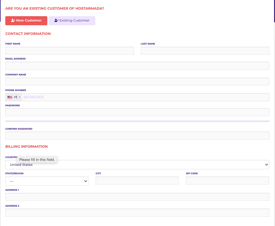Click the add-user icon on New Customer button
The height and width of the screenshot is (226, 275).
[x=13, y=20]
